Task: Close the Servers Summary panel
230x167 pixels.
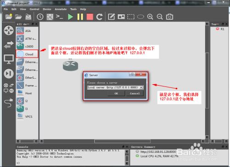Action: point(227,147)
